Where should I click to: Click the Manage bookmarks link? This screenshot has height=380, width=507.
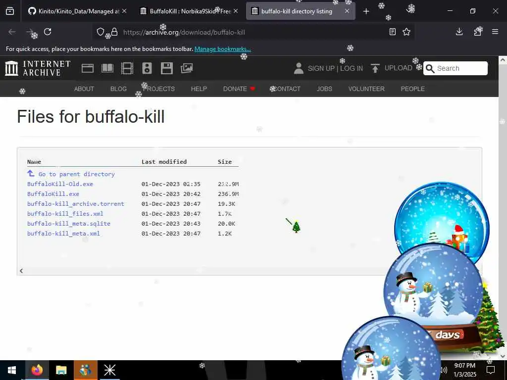point(222,49)
